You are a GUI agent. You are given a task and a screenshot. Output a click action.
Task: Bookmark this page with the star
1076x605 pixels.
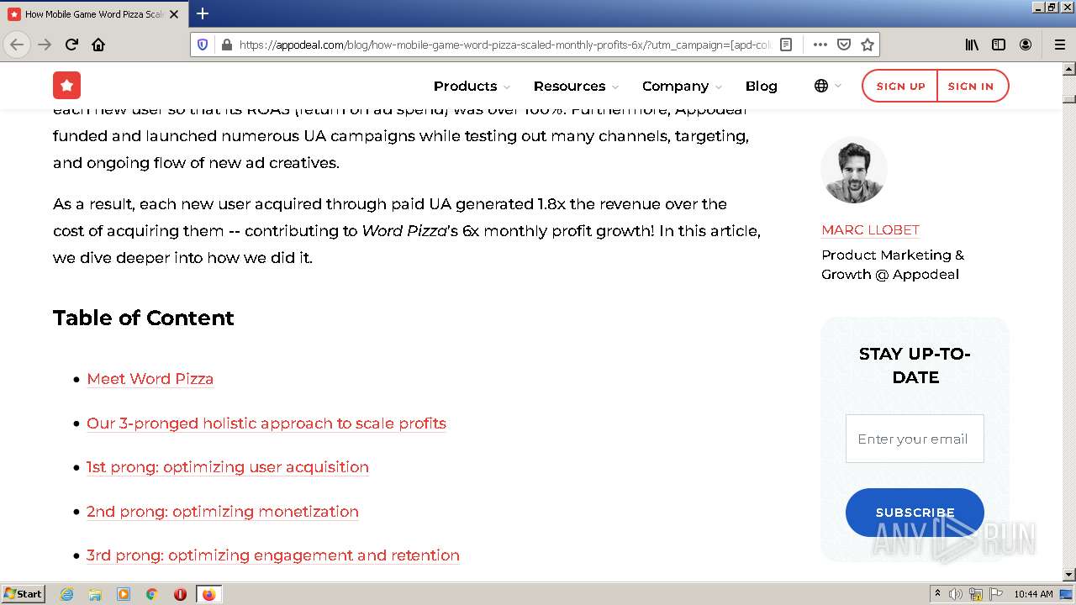[x=868, y=45]
